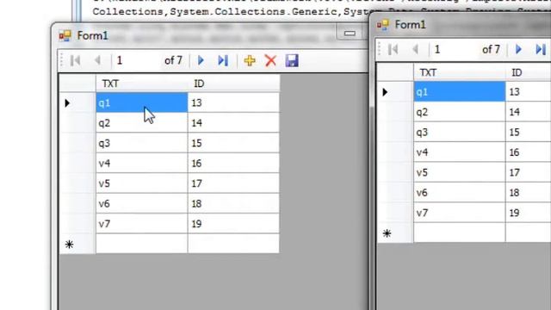Select ID cell 19 in right Form1
The height and width of the screenshot is (310, 551).
pyautogui.click(x=529, y=213)
